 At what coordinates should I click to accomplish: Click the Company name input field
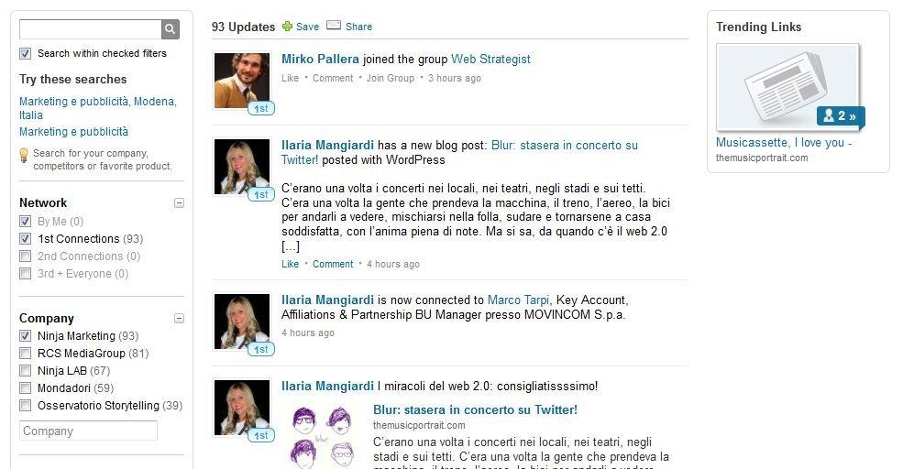(88, 431)
